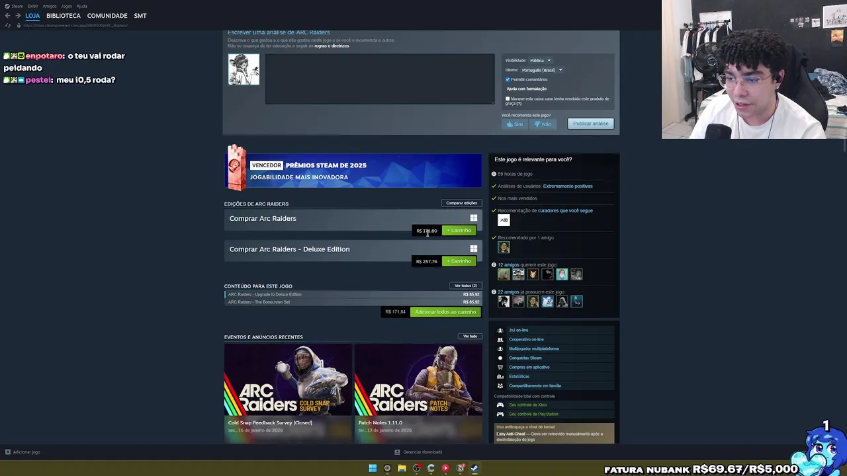Open Ajuda com formatação link
The width and height of the screenshot is (847, 476).
pyautogui.click(x=527, y=89)
